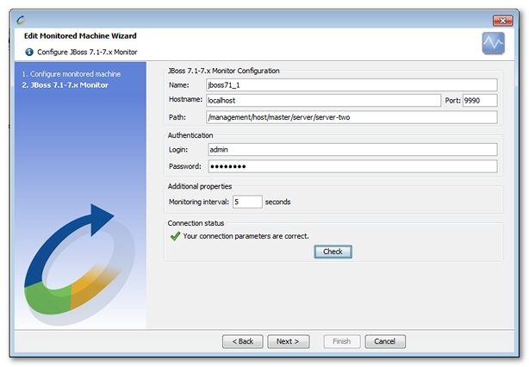Click the Check connection button

pos(333,252)
